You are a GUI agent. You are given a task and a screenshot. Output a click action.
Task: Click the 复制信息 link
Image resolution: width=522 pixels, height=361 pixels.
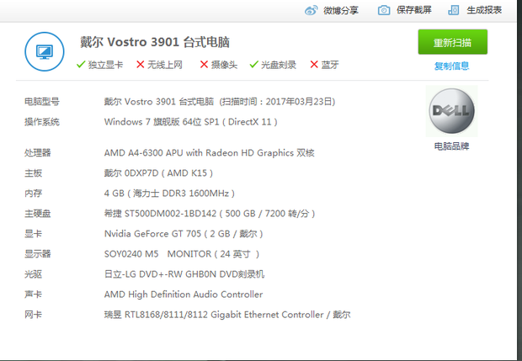(x=451, y=66)
